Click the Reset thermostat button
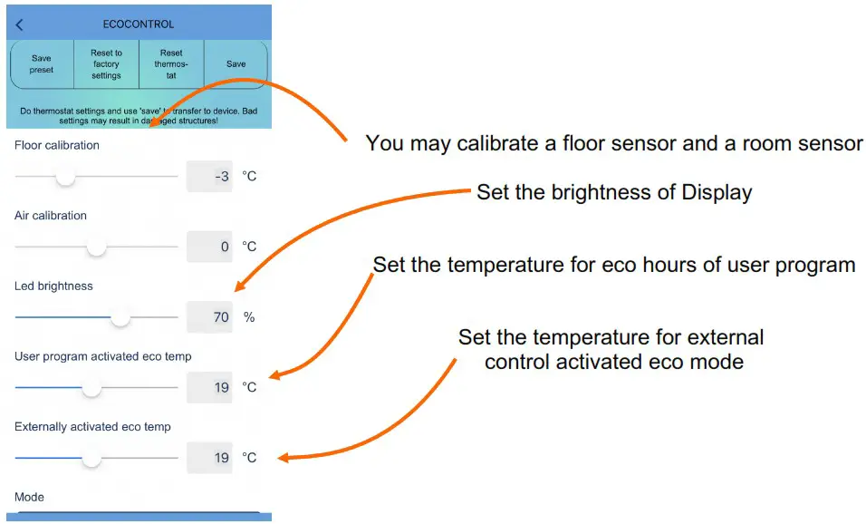The image size is (866, 524). pyautogui.click(x=172, y=63)
